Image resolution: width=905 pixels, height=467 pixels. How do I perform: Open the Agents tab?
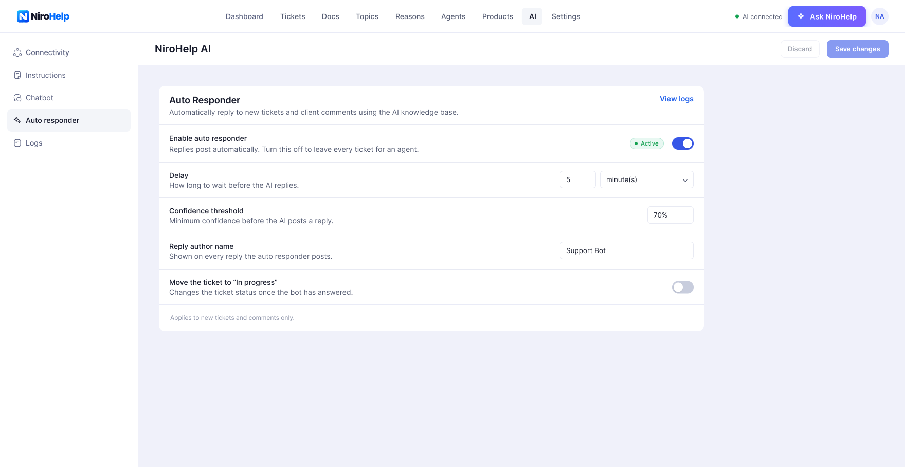(453, 16)
